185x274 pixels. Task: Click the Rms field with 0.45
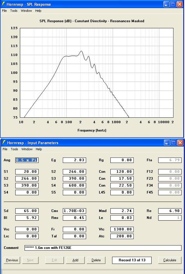[74, 218]
